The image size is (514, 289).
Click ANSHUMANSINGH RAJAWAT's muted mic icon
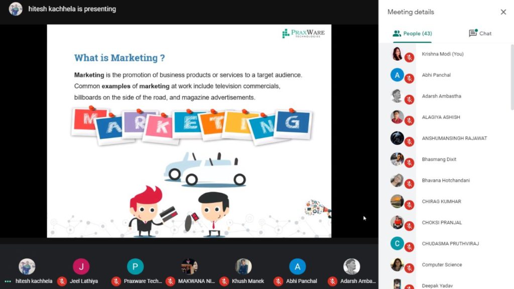coord(409,142)
